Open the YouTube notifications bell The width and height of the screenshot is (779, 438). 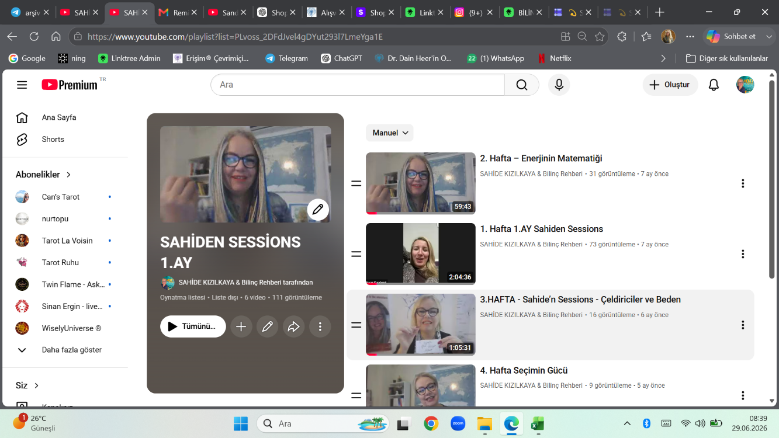coord(714,85)
